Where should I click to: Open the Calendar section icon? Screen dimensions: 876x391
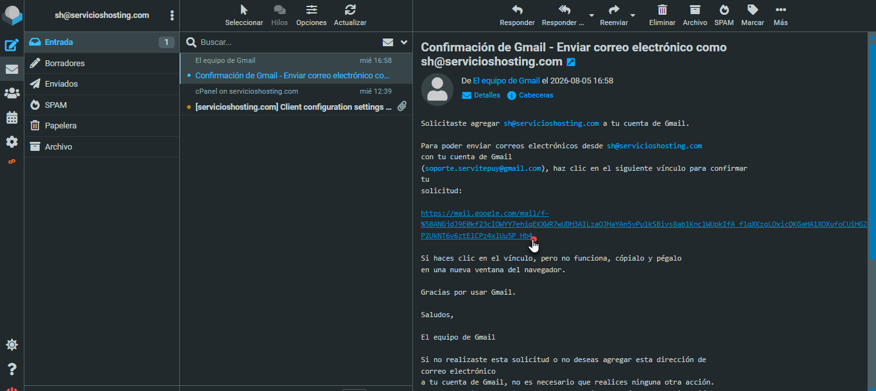pyautogui.click(x=12, y=117)
